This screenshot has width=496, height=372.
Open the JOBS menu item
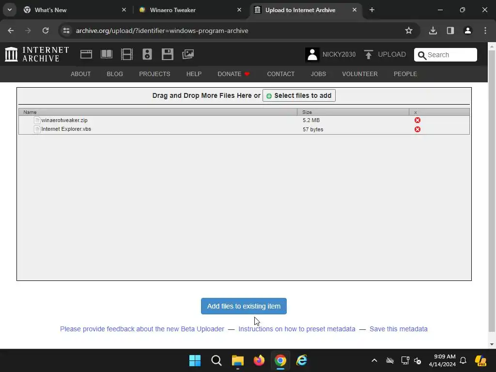click(x=318, y=74)
